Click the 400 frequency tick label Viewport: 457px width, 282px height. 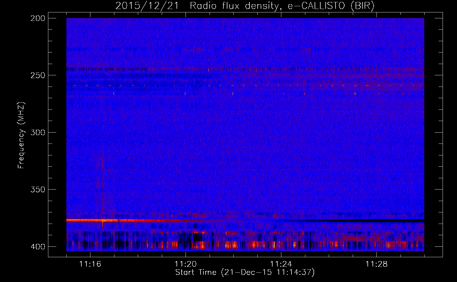38,247
